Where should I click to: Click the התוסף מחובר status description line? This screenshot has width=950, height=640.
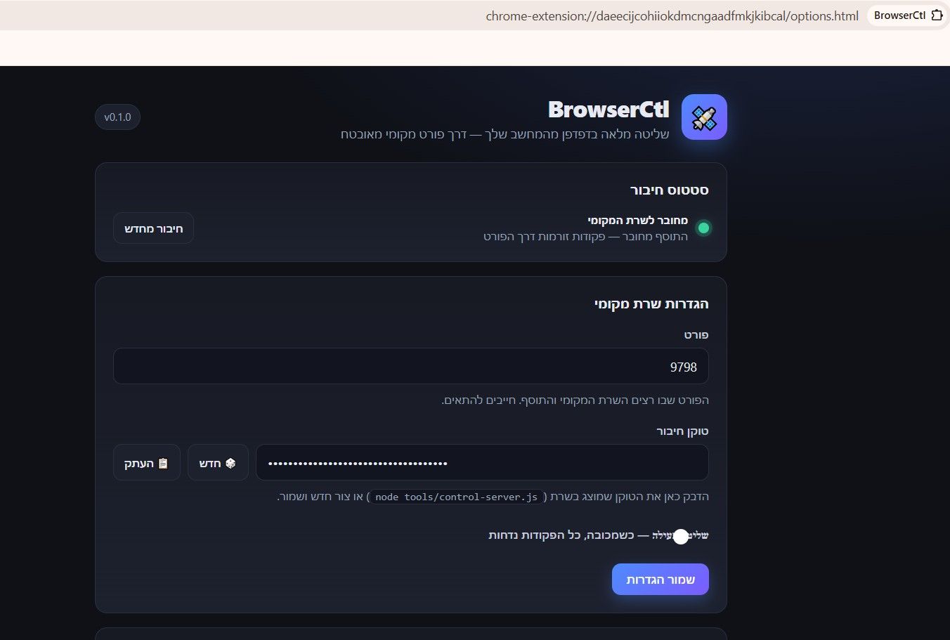click(585, 237)
